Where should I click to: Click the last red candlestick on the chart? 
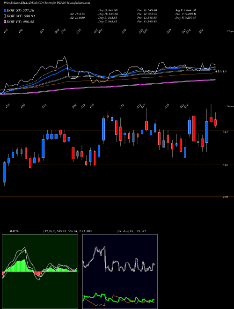pos(215,122)
